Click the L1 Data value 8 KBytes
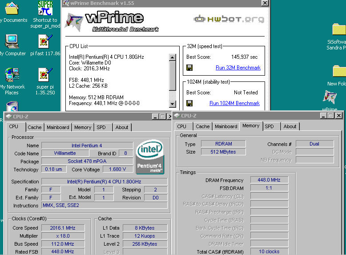The image size is (346, 255). 145,228
